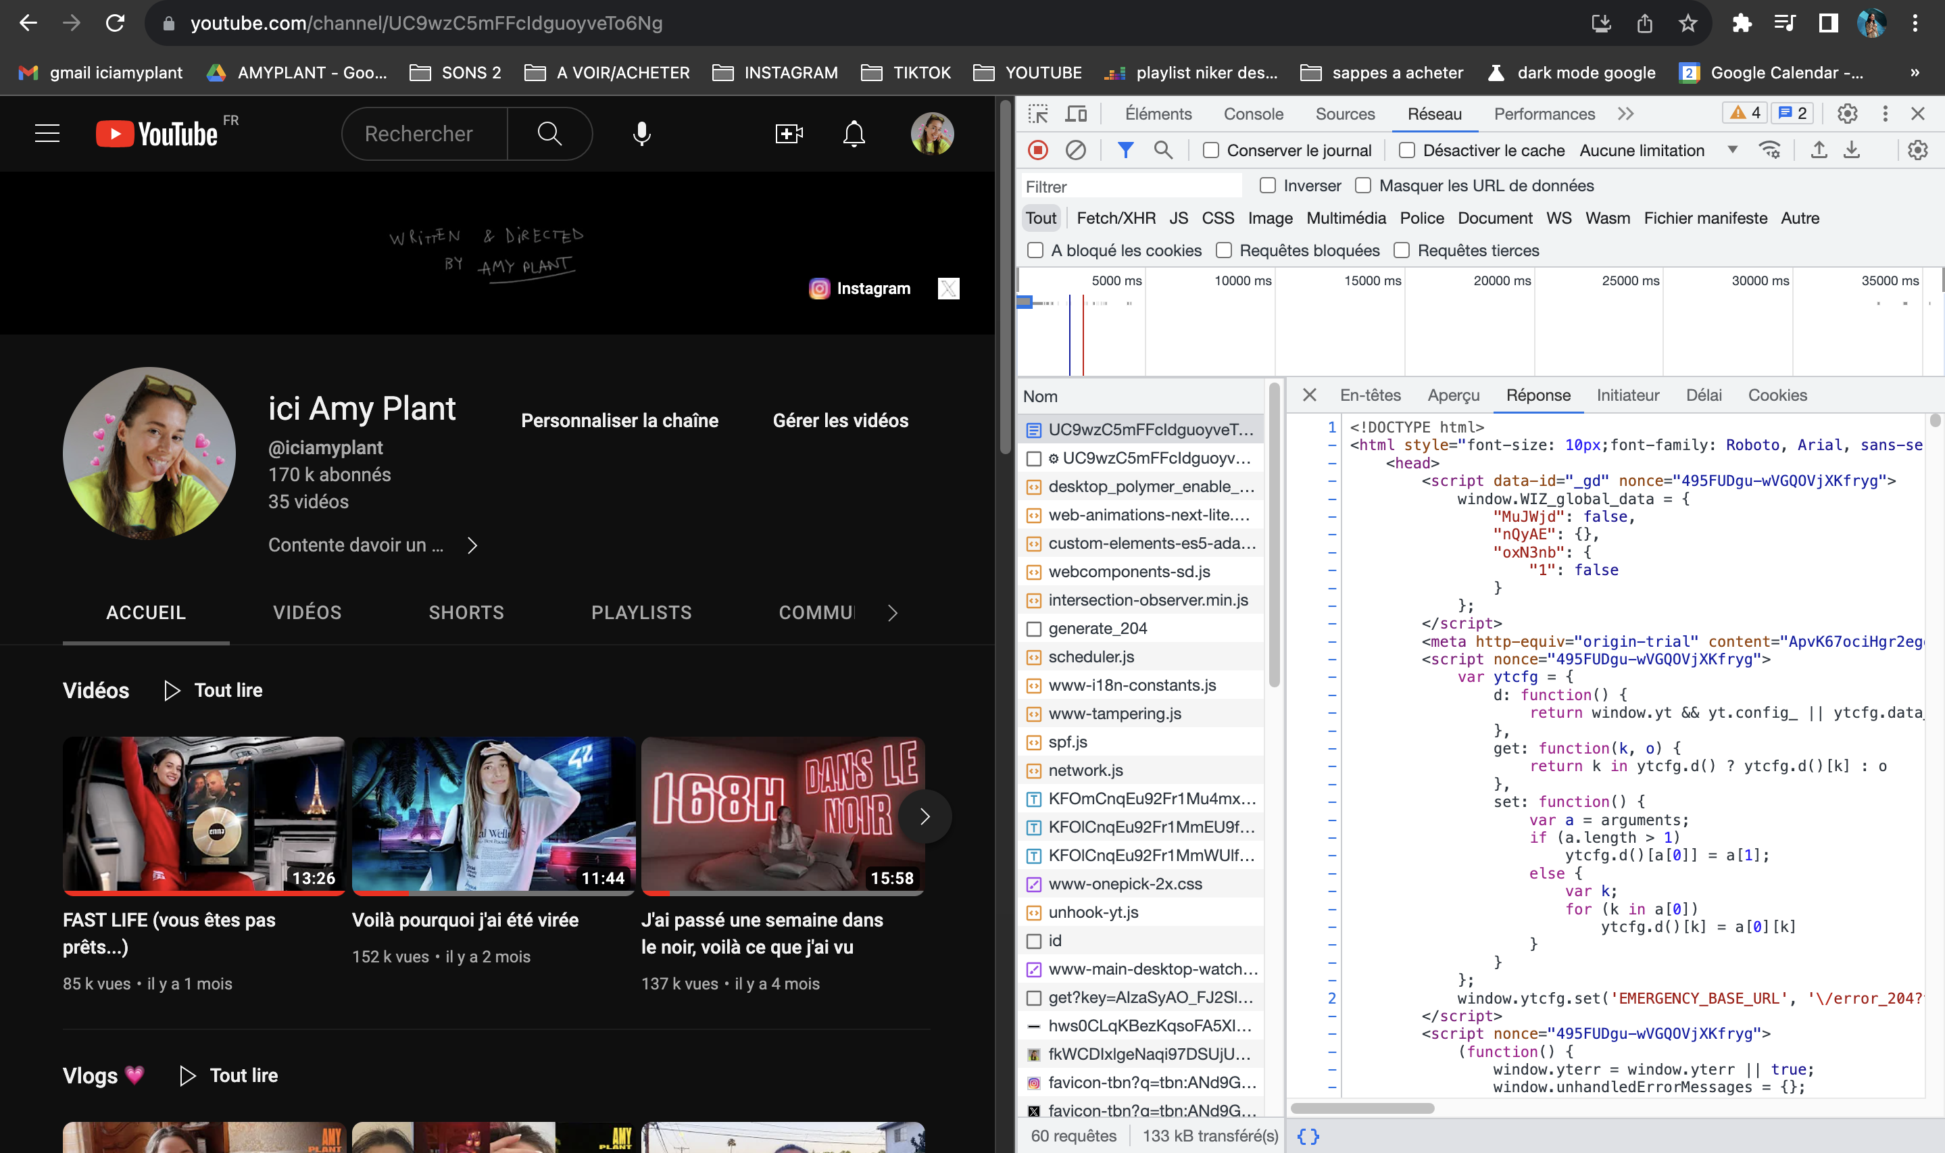Clear the network requests log
The height and width of the screenshot is (1153, 1945).
tap(1076, 150)
